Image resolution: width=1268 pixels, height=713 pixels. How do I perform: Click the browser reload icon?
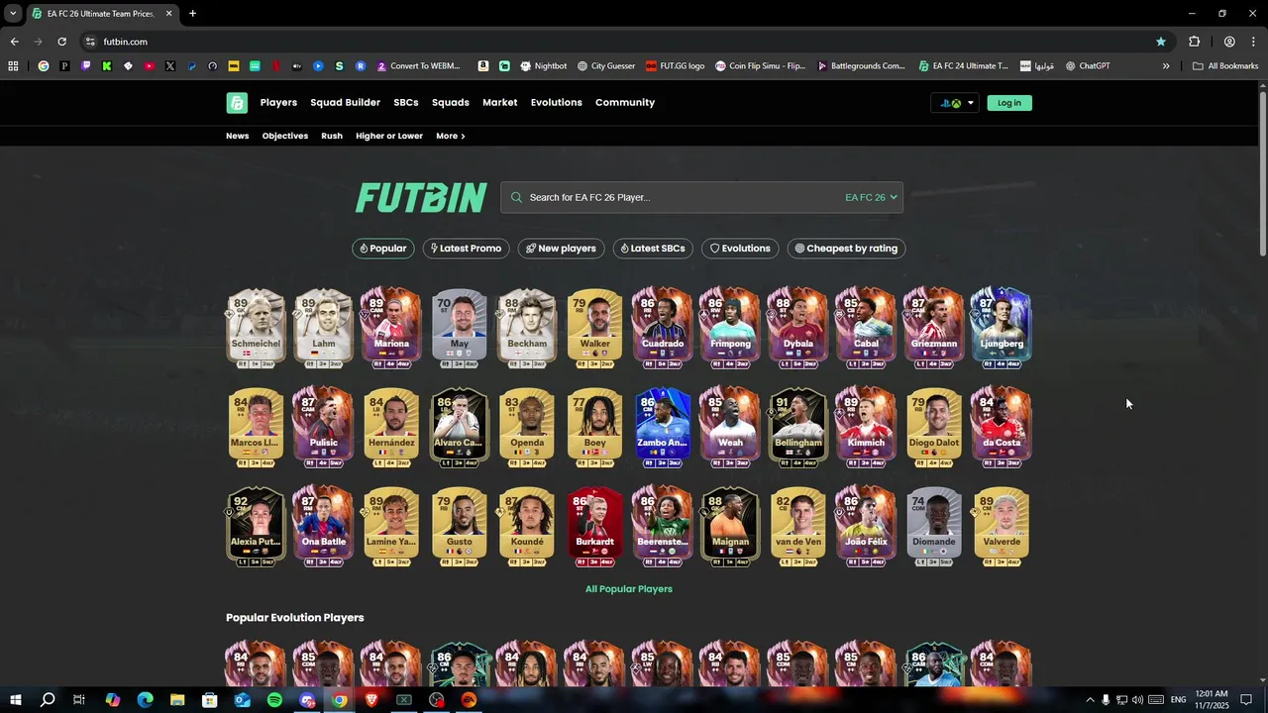61,42
